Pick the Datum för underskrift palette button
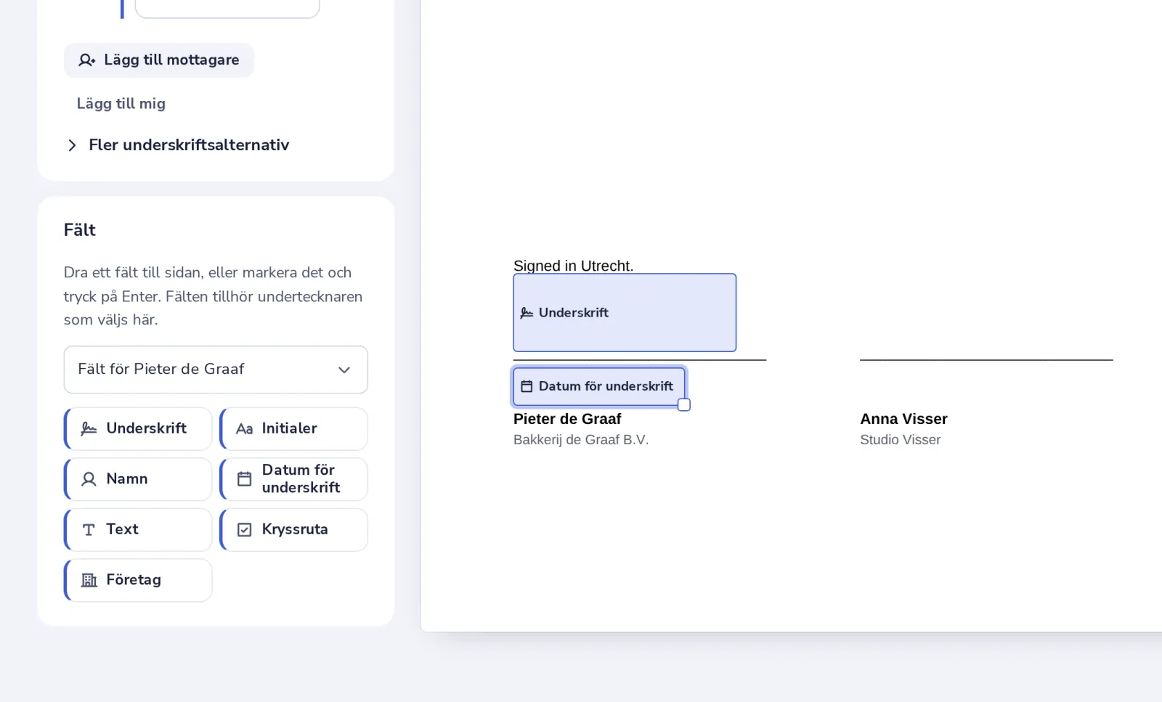 coord(293,479)
